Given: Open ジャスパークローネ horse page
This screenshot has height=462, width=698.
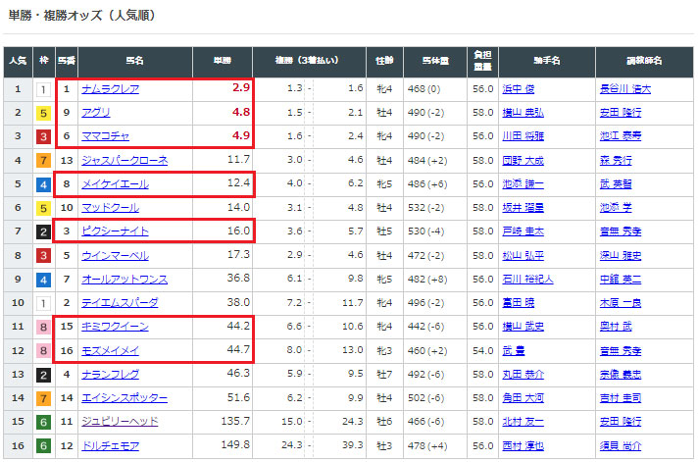Looking at the screenshot, I should (x=125, y=160).
